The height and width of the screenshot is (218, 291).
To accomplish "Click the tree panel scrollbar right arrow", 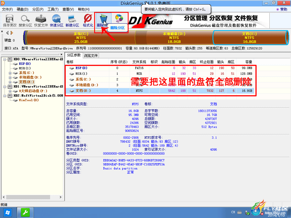I will [60, 197].
